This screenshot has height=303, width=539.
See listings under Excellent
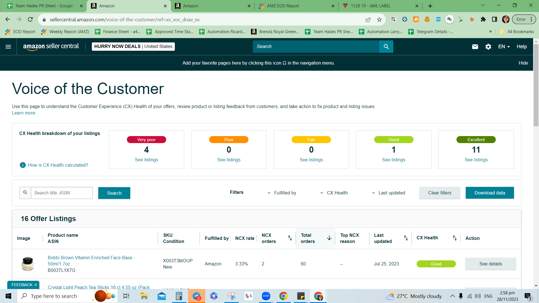tap(476, 160)
